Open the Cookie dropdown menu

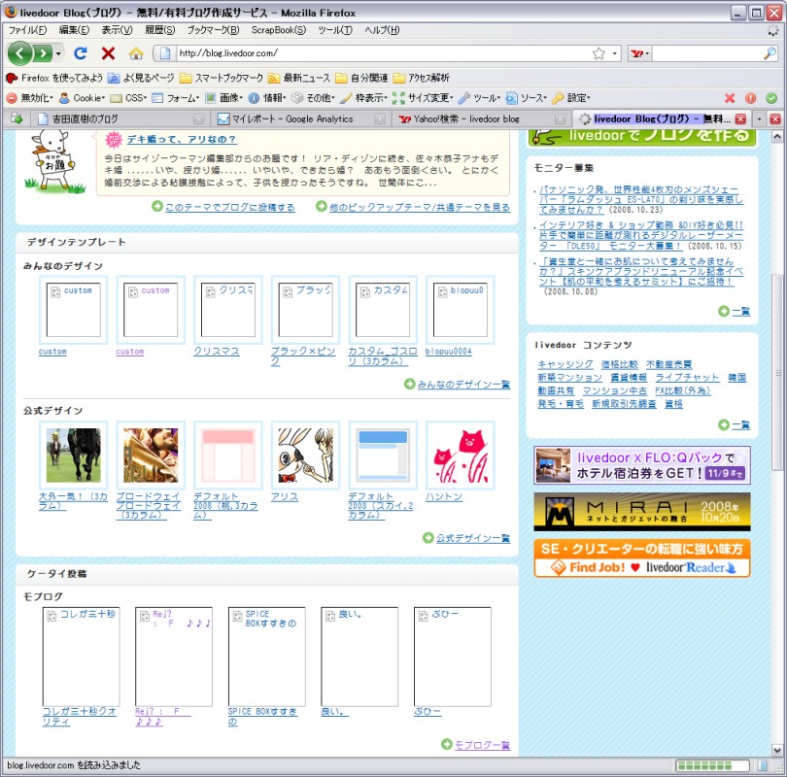(x=83, y=98)
